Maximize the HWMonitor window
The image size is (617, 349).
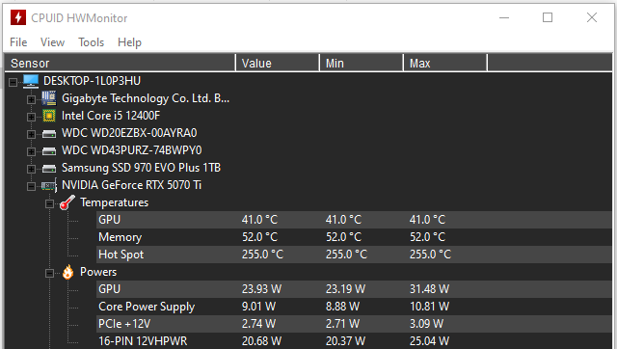click(548, 17)
